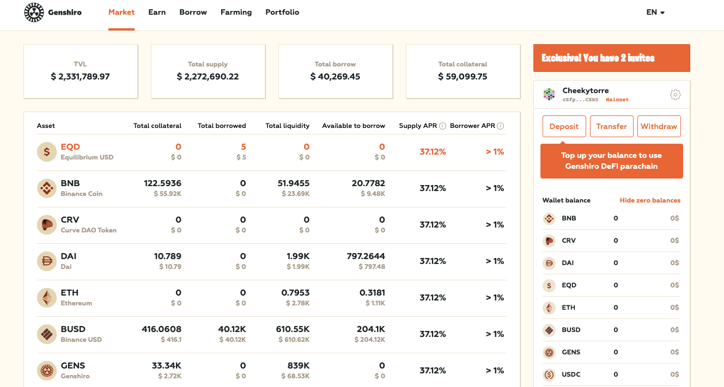Click CRV icon in wallet balance
The height and width of the screenshot is (387, 724).
point(549,241)
